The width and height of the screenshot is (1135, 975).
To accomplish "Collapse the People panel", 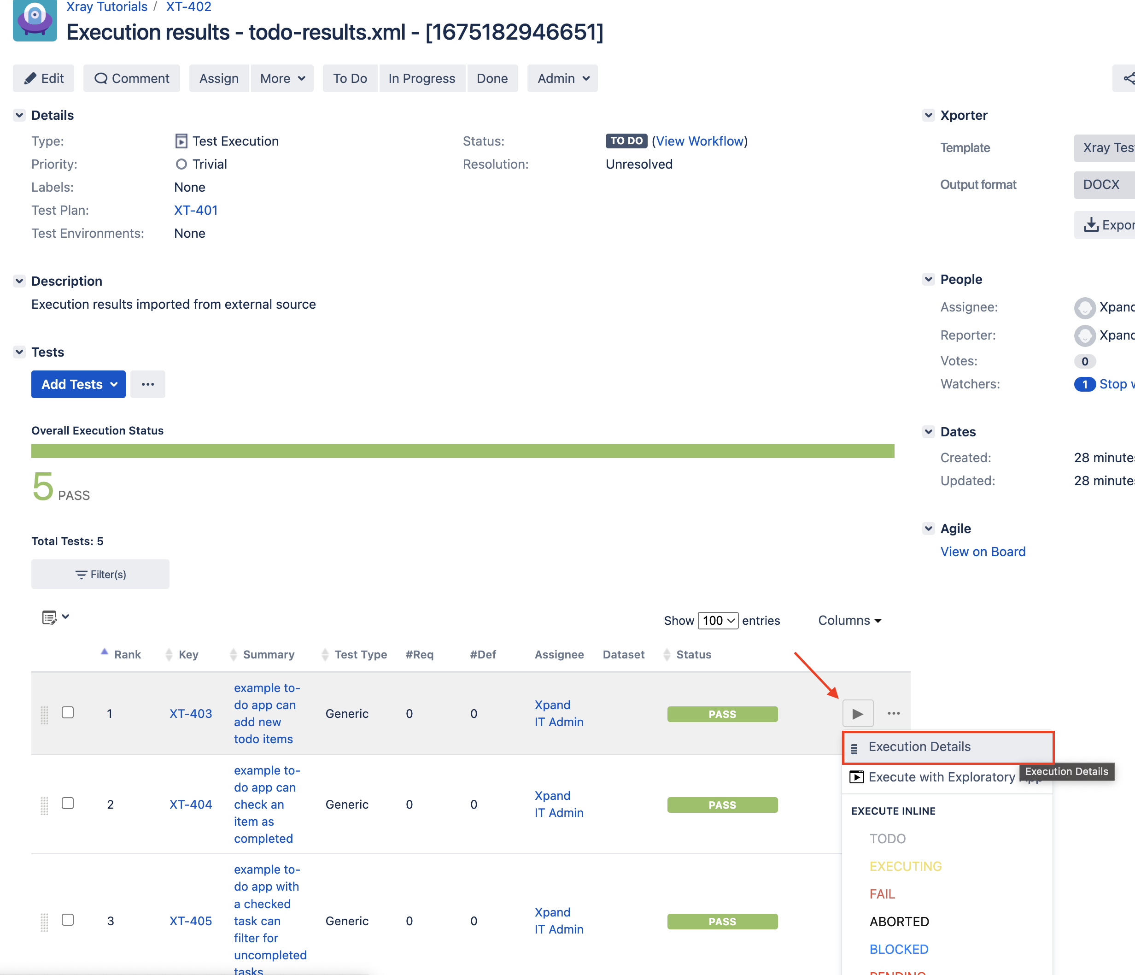I will (929, 279).
